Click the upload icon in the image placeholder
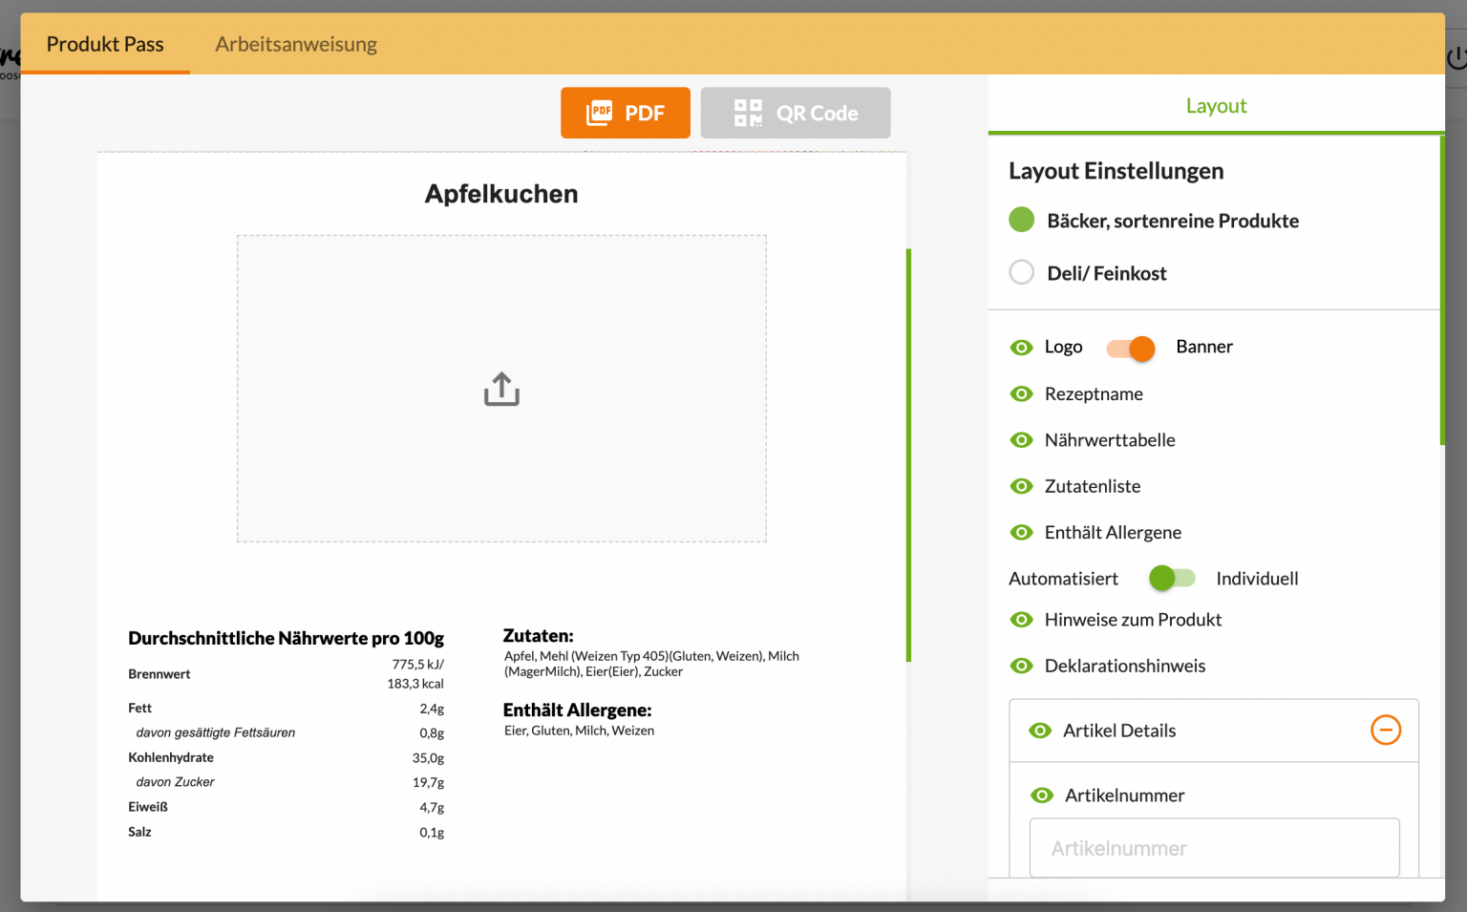Viewport: 1467px width, 912px height. point(501,388)
